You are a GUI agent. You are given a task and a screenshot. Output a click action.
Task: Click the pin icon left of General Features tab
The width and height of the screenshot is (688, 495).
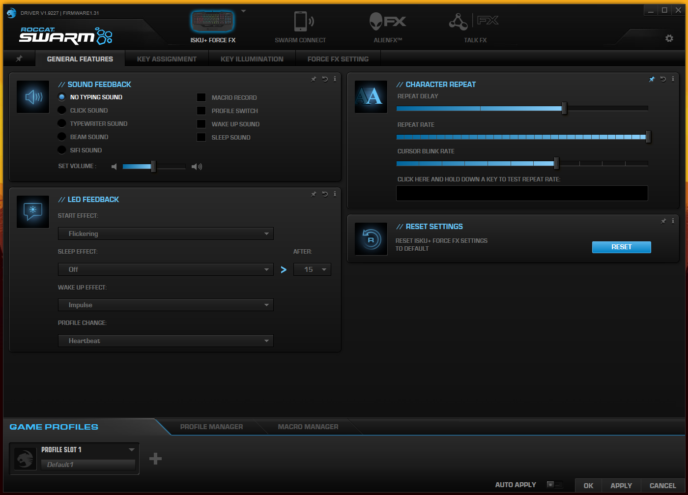tap(19, 58)
